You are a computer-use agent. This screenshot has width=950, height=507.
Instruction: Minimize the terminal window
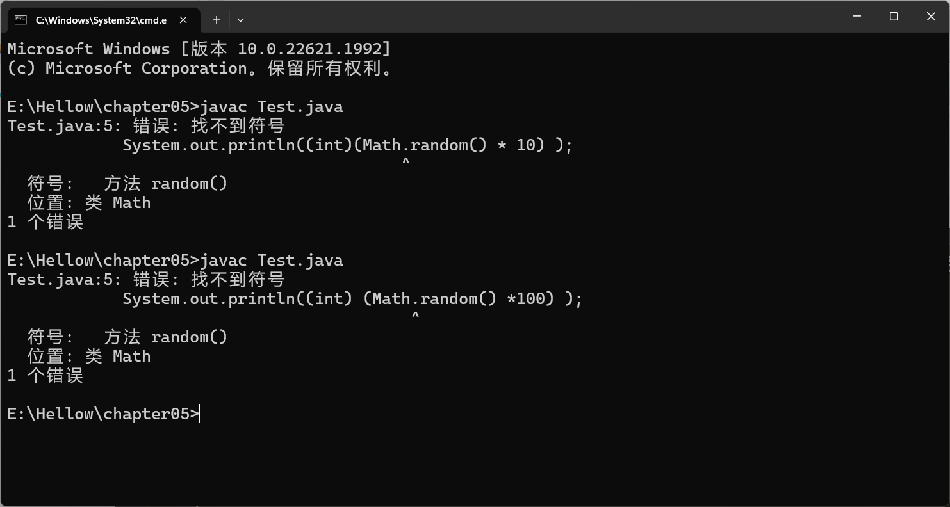(x=857, y=17)
